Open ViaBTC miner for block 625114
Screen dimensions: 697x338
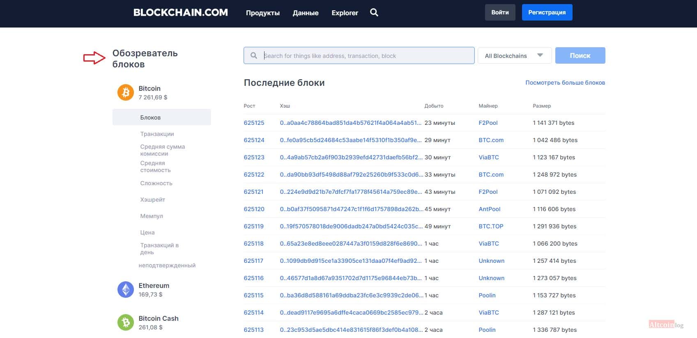click(x=489, y=313)
